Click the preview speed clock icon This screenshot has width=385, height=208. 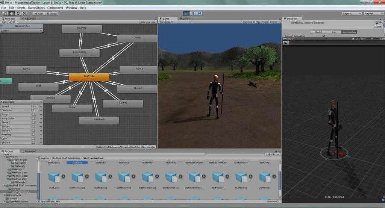pyautogui.click(x=363, y=39)
